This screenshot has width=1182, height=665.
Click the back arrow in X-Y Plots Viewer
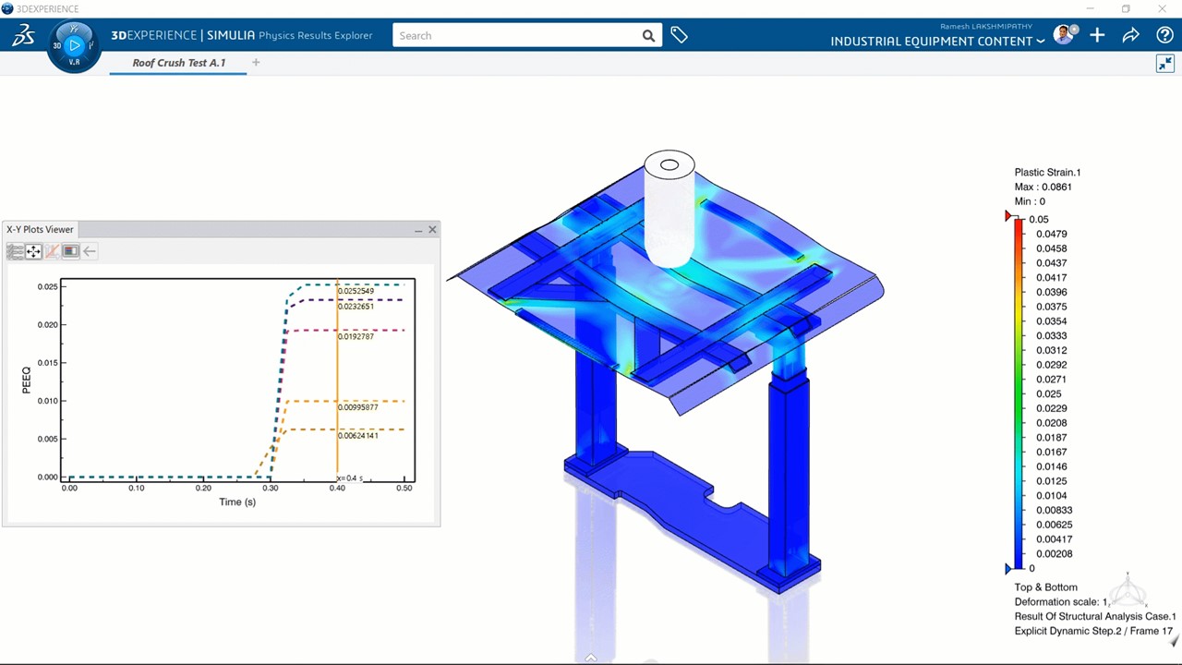pyautogui.click(x=90, y=251)
